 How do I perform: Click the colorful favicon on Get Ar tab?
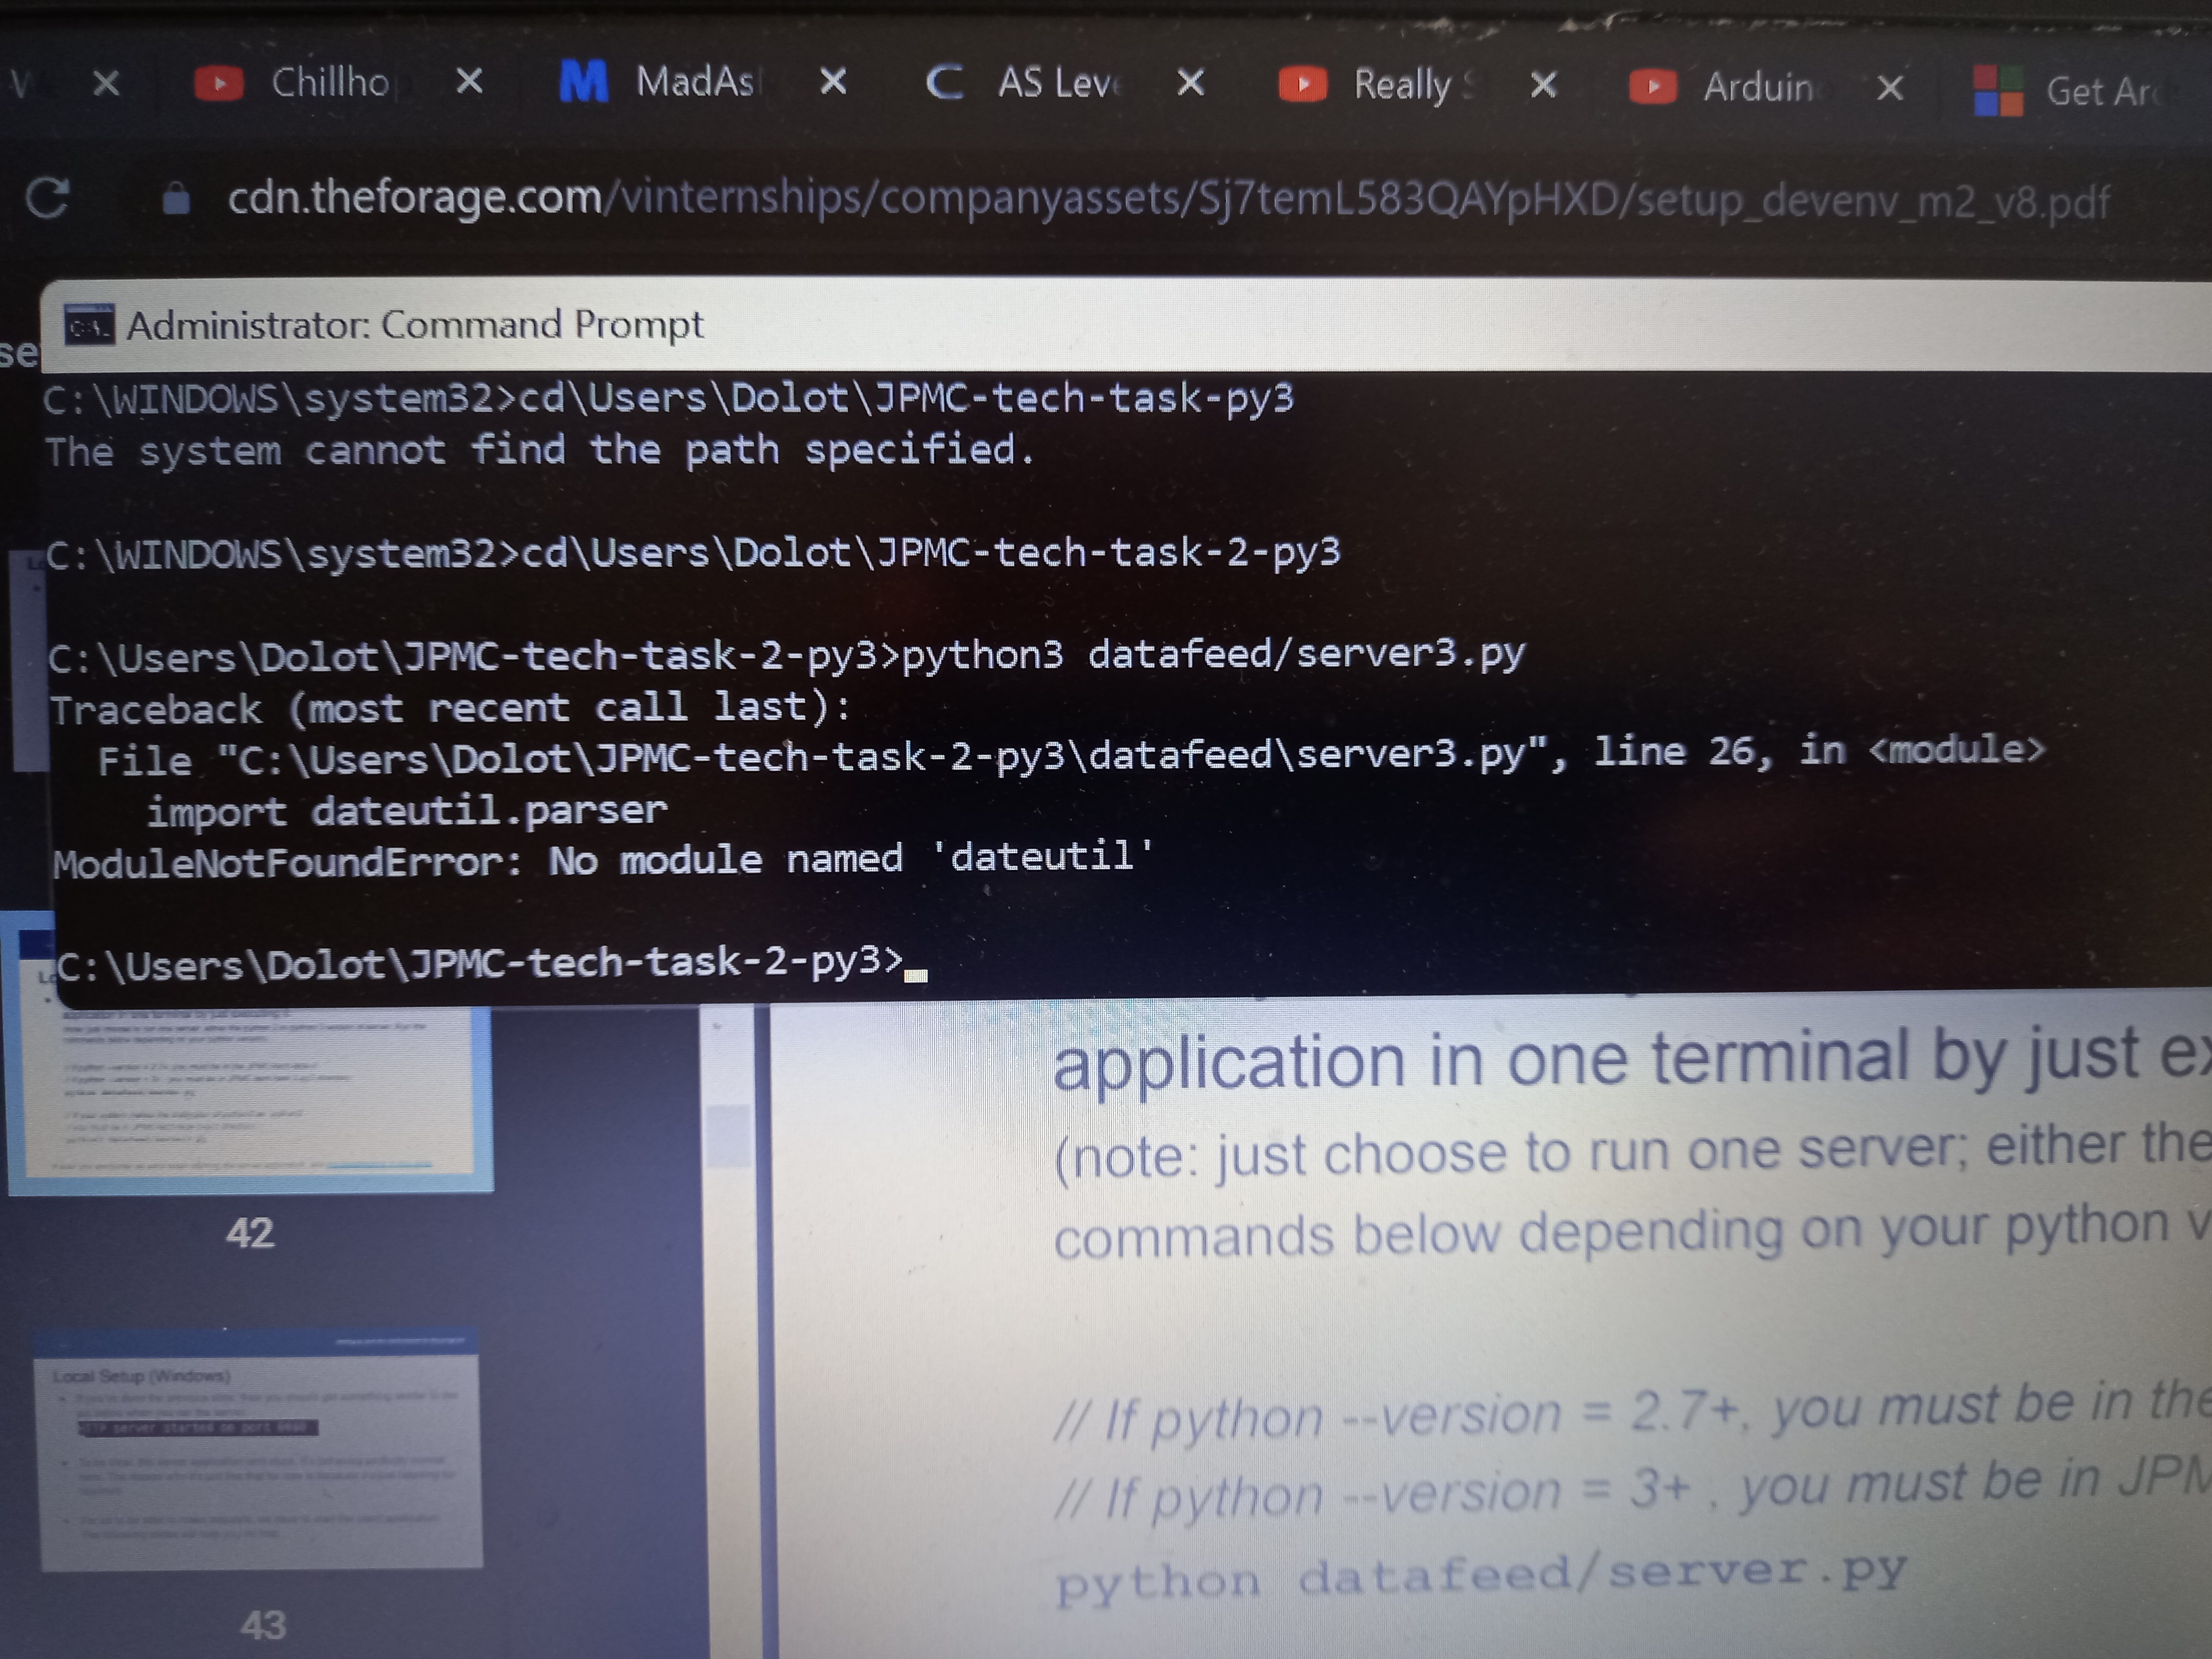[x=1998, y=90]
